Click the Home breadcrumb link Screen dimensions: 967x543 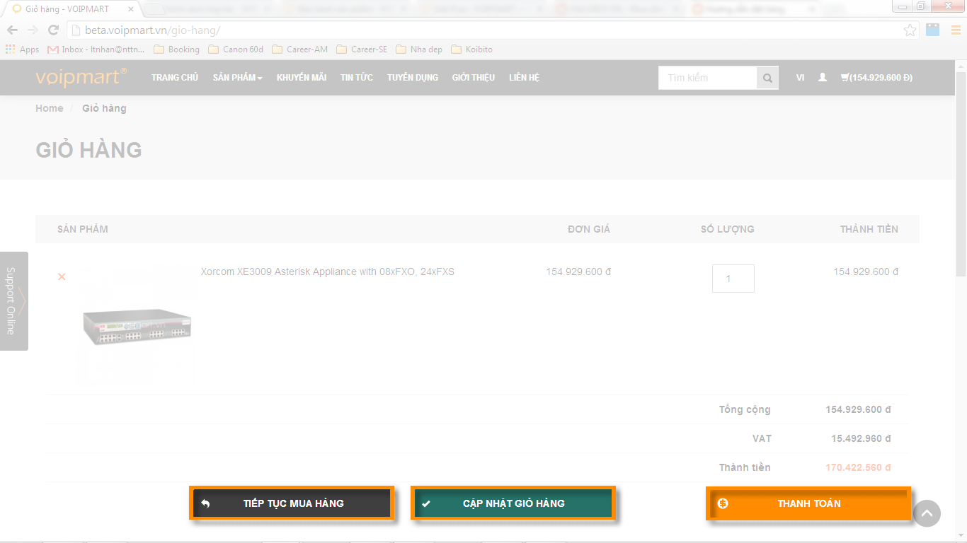click(x=50, y=108)
